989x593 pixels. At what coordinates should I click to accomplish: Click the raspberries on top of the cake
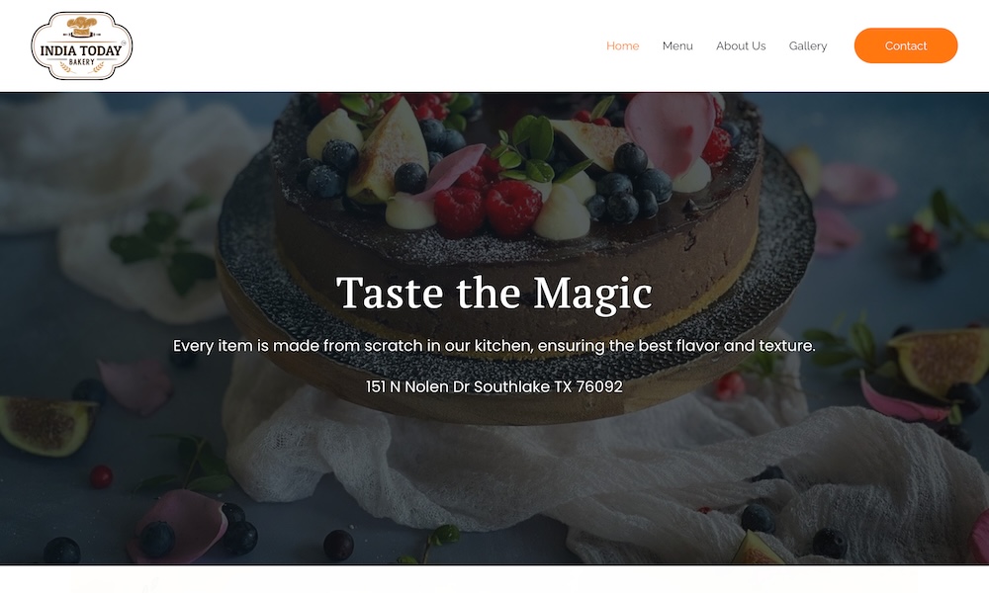point(489,206)
